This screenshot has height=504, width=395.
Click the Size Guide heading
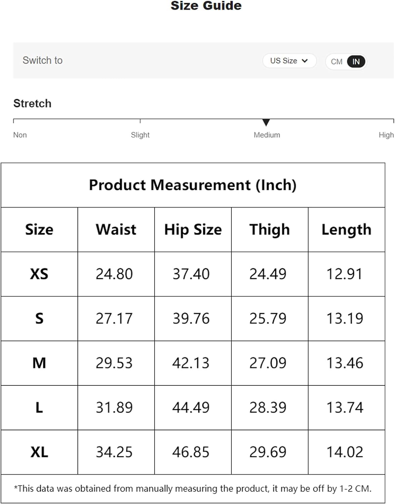point(206,5)
